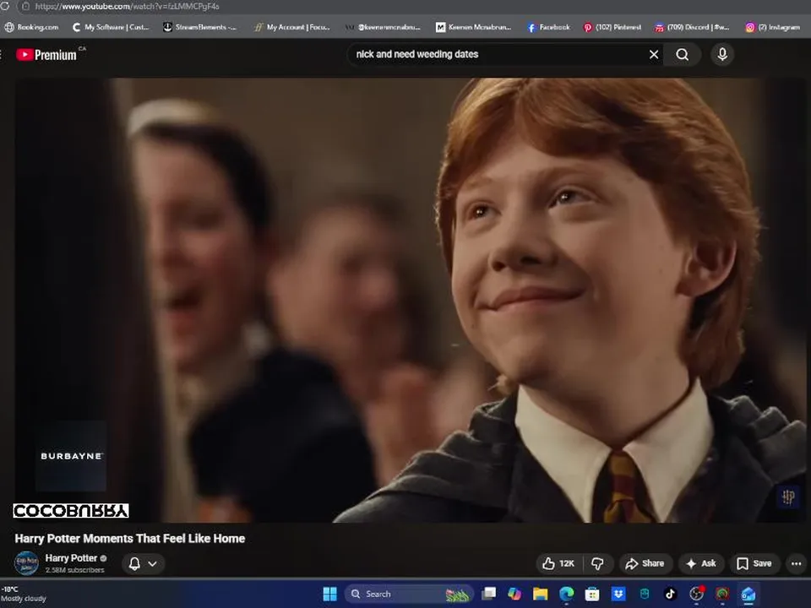Like the video with thumbs up
Image resolution: width=811 pixels, height=608 pixels.
coord(558,563)
